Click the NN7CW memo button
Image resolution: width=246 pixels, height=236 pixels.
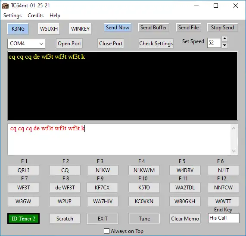click(224, 187)
